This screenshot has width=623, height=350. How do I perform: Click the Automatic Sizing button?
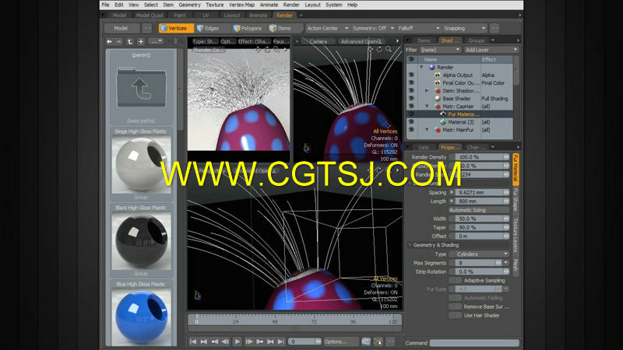[x=479, y=210]
